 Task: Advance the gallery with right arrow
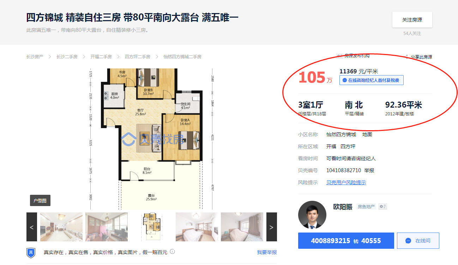[271, 227]
